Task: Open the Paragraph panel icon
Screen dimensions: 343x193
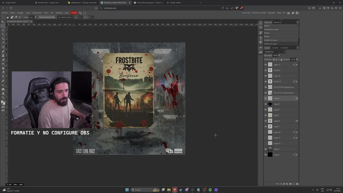Action: (x=260, y=42)
